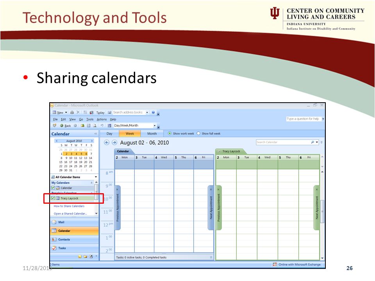375x281 pixels.
Task: Switch to the Day view tab
Action: click(x=109, y=133)
